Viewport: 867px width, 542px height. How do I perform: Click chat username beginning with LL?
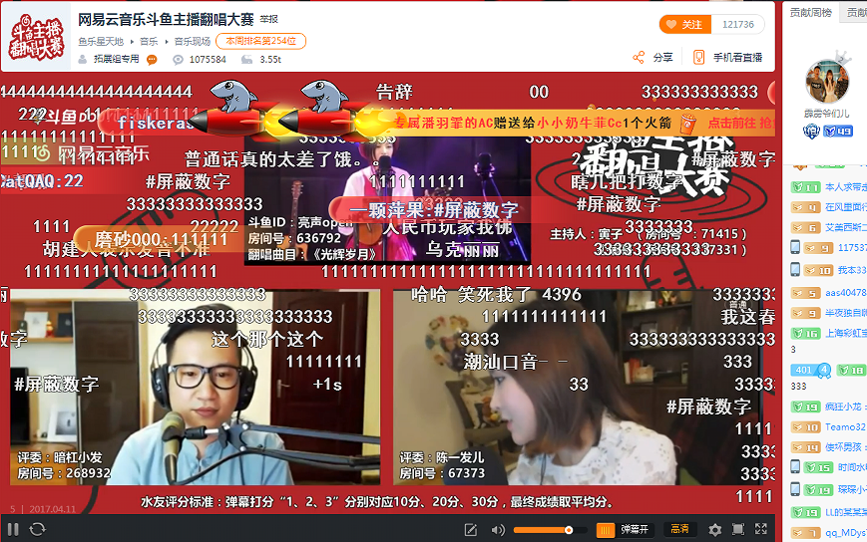[846, 513]
